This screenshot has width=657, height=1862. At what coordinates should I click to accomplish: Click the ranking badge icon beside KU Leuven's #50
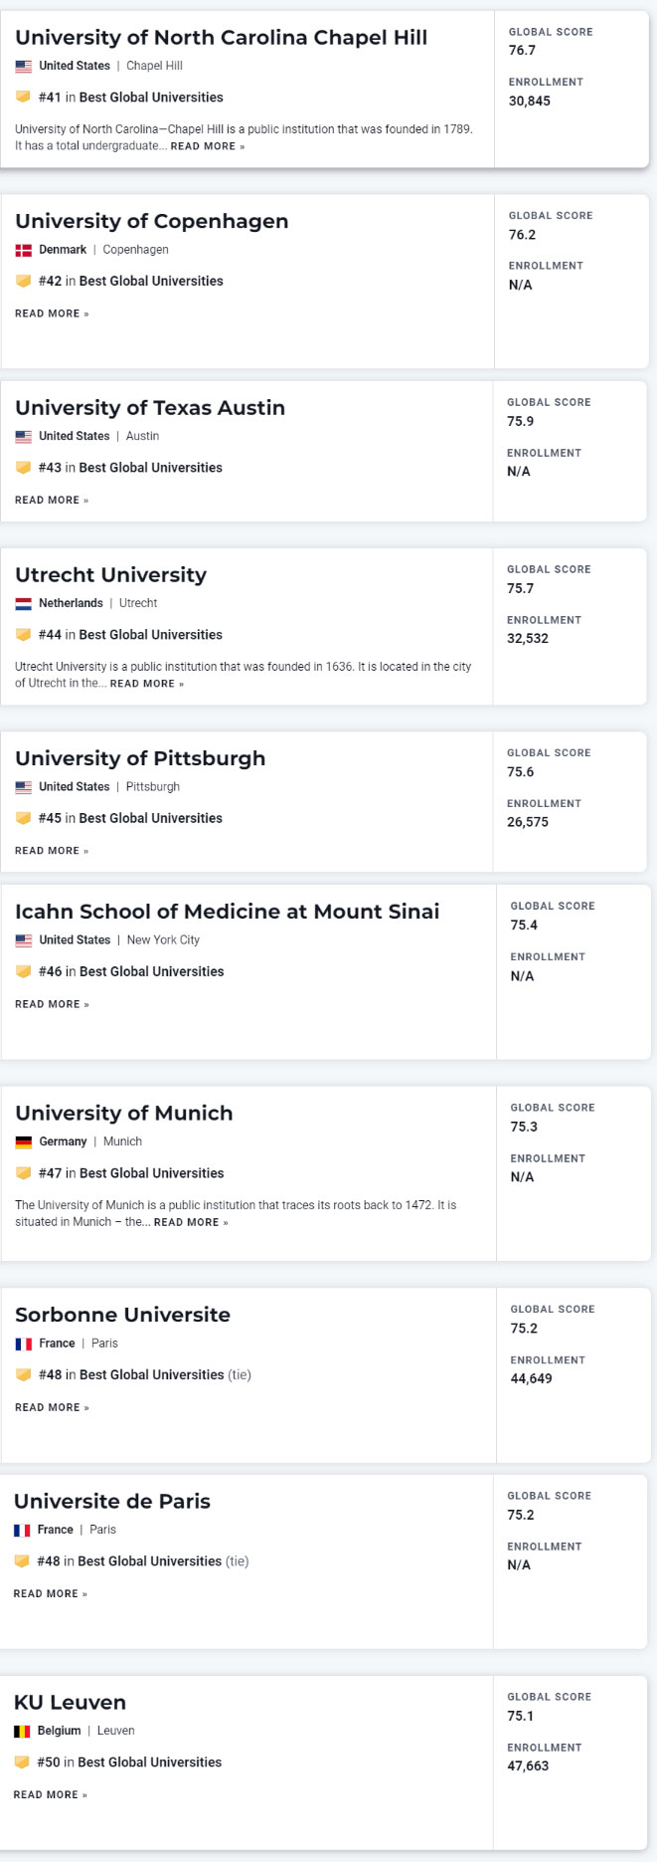click(24, 1762)
